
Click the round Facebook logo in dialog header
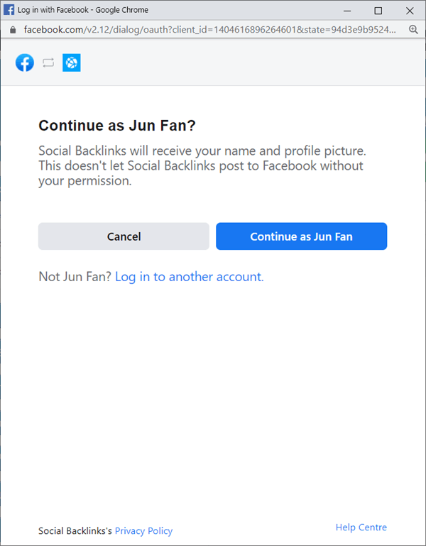click(25, 62)
